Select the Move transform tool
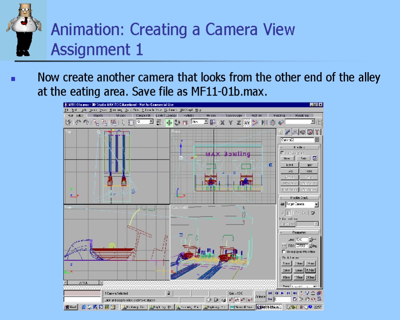400x320 pixels. click(169, 122)
